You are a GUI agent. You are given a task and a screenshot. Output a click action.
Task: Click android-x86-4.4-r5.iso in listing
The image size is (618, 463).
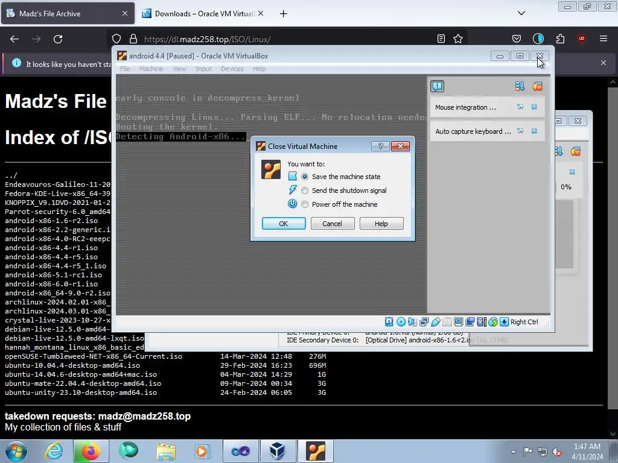(x=51, y=257)
